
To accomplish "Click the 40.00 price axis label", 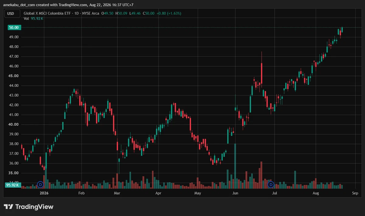I will (x=14, y=125).
